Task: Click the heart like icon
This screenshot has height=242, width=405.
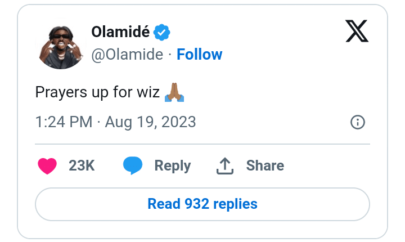Action: pyautogui.click(x=47, y=166)
